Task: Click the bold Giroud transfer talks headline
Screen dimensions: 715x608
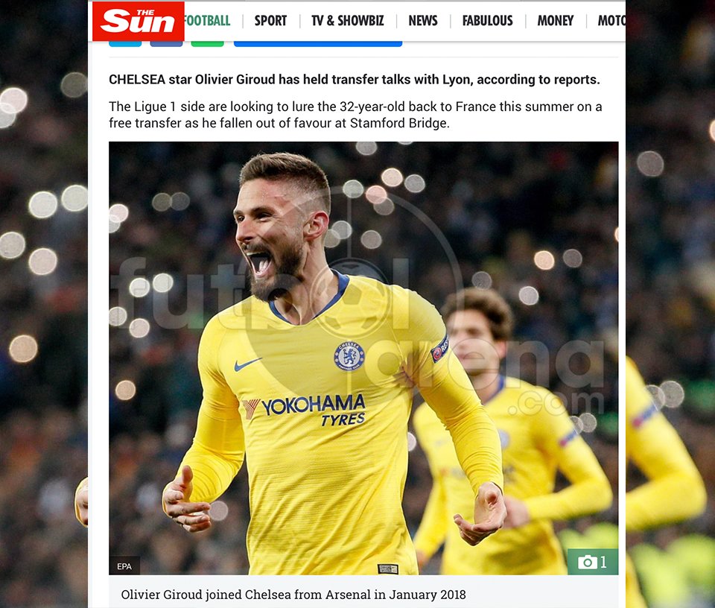Action: click(x=355, y=80)
